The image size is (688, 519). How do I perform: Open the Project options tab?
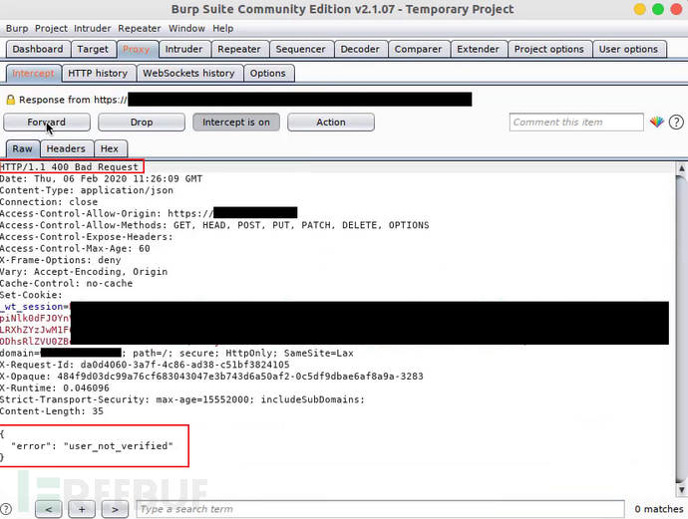click(549, 49)
